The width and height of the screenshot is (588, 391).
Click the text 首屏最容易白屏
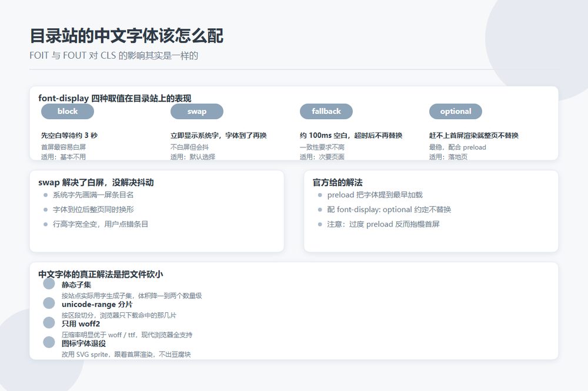(64, 147)
